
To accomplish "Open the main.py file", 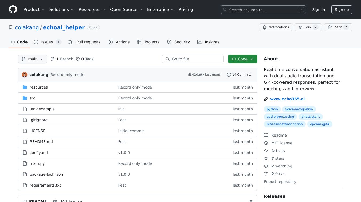I will click(37, 163).
